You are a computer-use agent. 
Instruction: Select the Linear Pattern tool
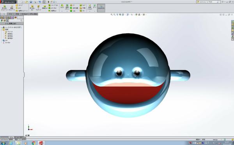pos(67,6)
